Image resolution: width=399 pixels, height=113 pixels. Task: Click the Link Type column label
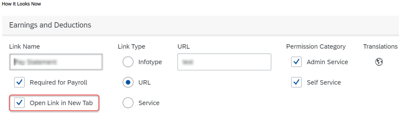tap(132, 46)
